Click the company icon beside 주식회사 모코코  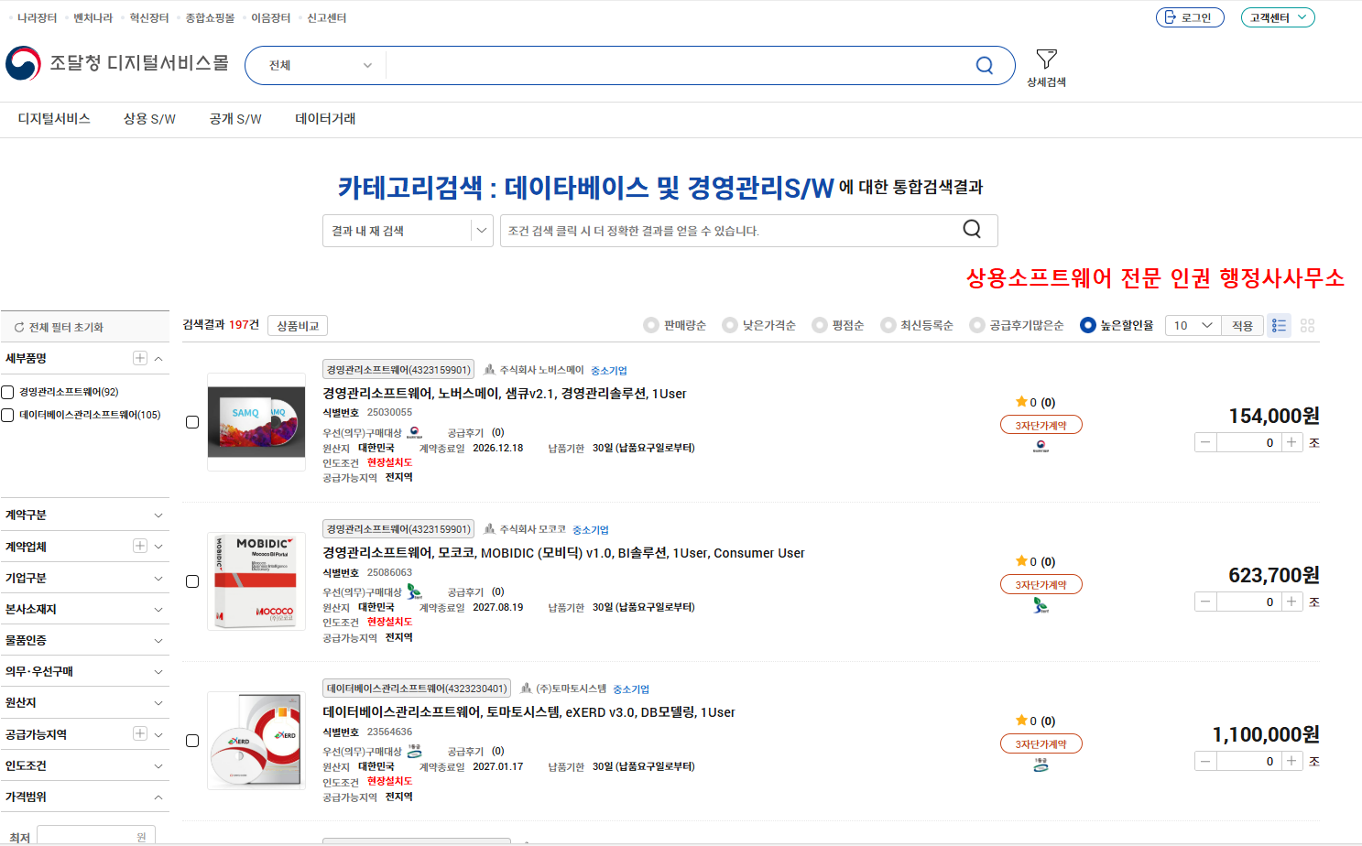(x=489, y=529)
